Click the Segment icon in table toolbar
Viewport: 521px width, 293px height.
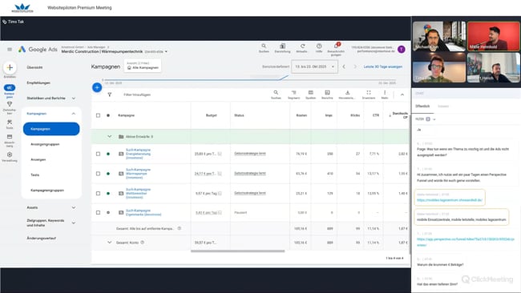click(293, 93)
